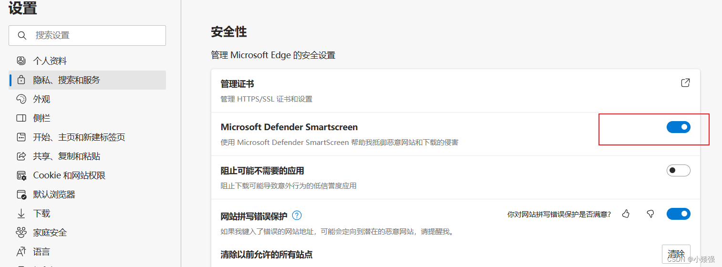Go to 外观 settings
This screenshot has width=722, height=267.
(87, 99)
